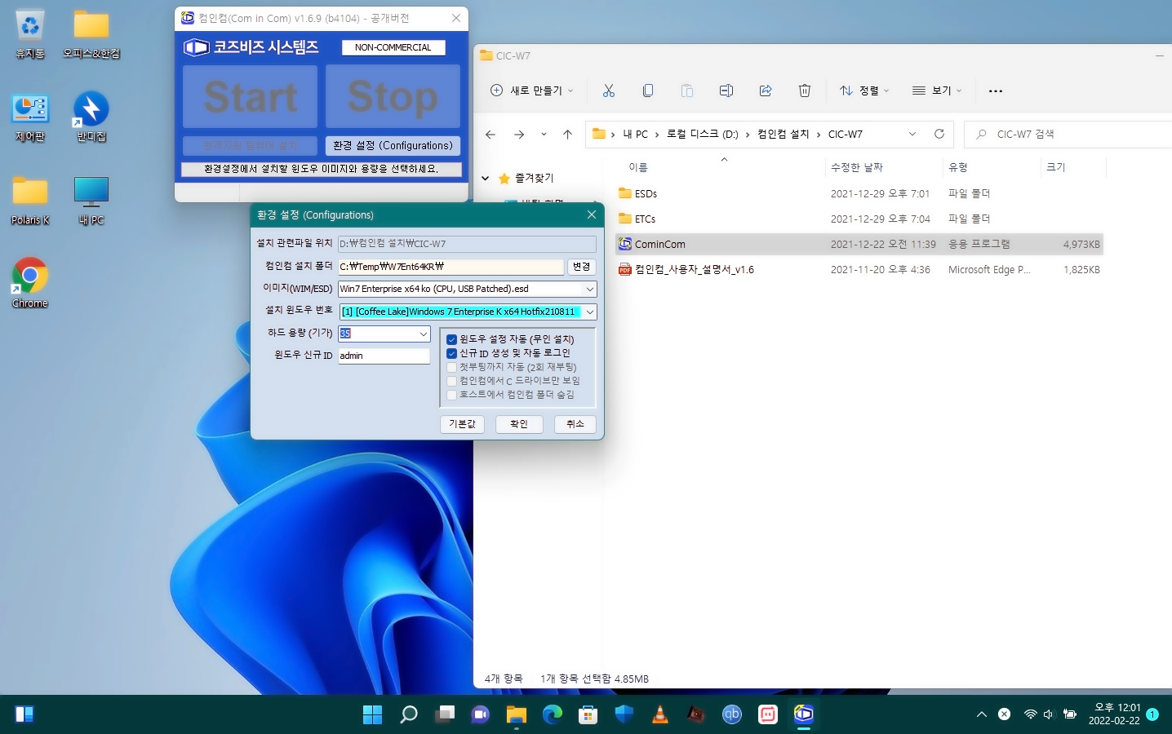The height and width of the screenshot is (734, 1172).
Task: Open the ComInCom app icon on taskbar
Action: [x=804, y=714]
